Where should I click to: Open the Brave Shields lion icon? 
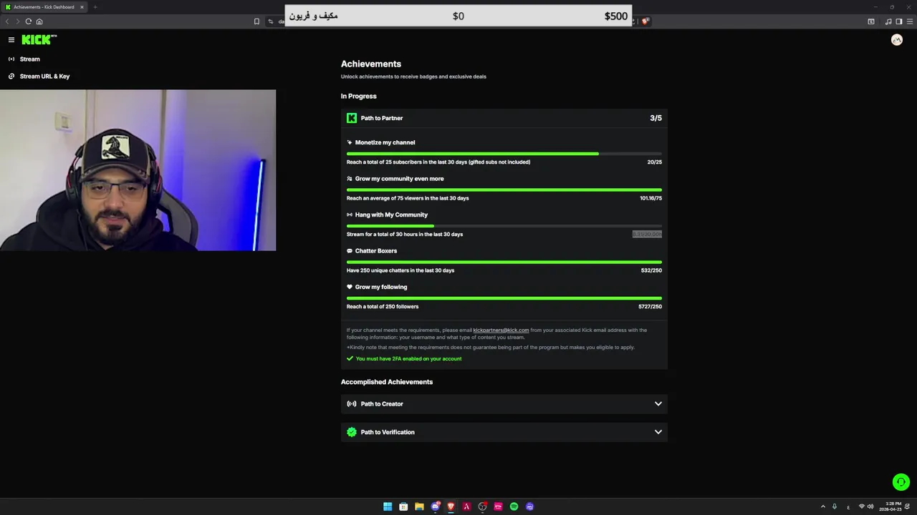(x=645, y=21)
